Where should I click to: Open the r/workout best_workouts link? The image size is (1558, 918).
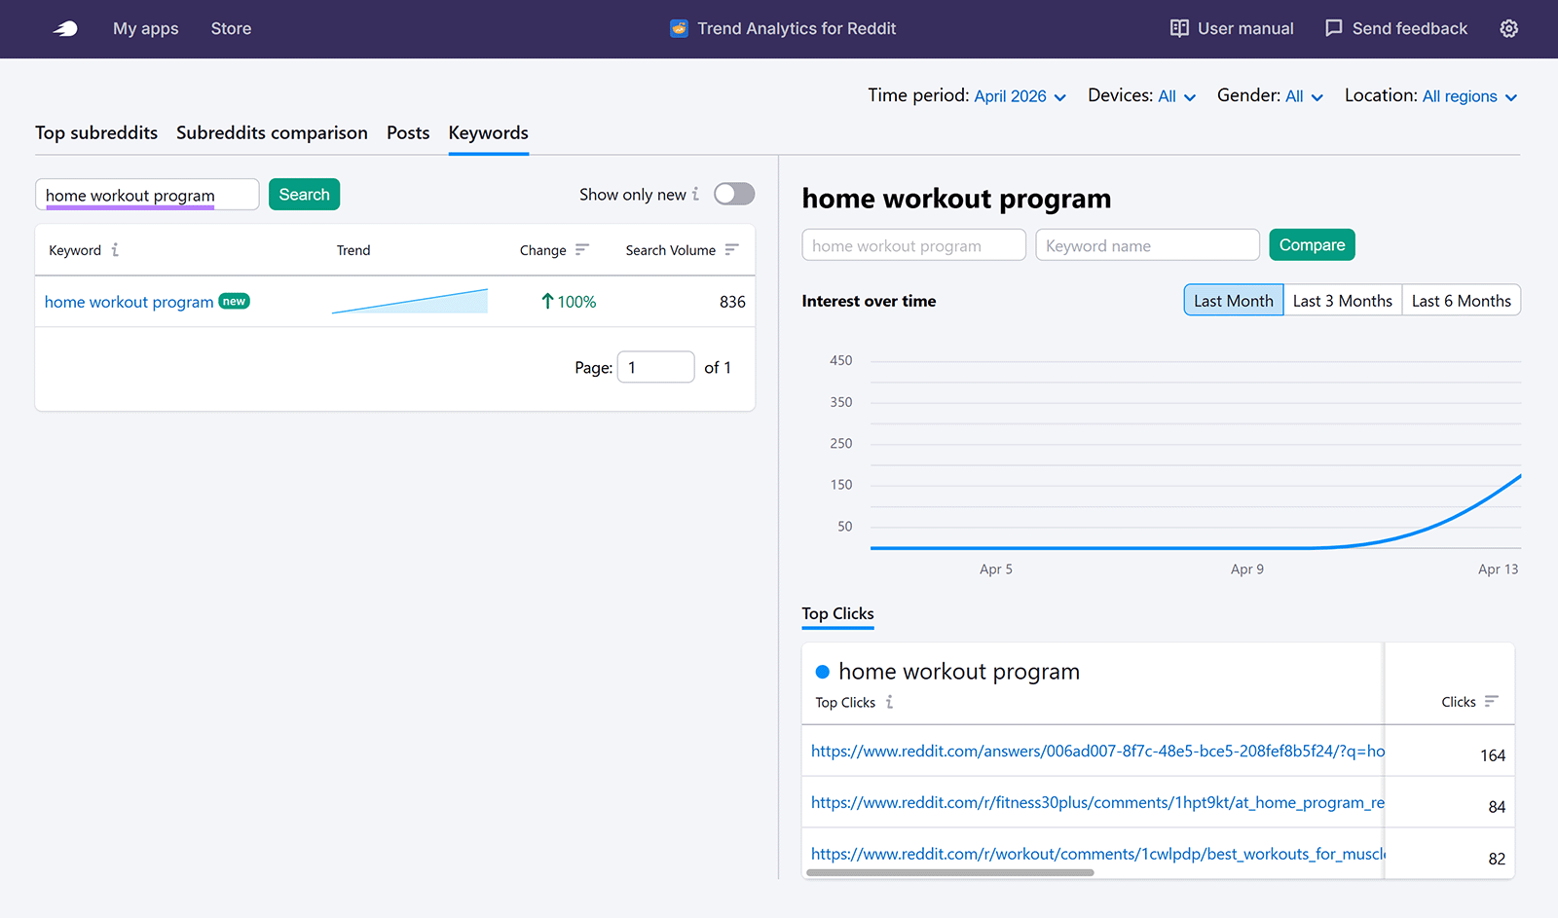1097,854
